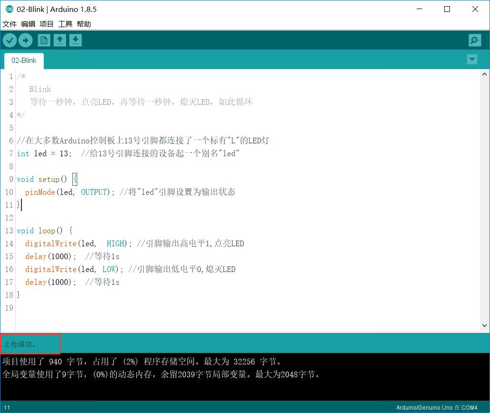490x413 pixels.
Task: Click the line 6 Arduino comment
Action: pos(143,141)
